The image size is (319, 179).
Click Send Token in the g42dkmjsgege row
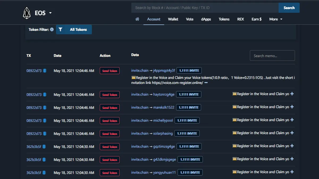tap(110, 160)
